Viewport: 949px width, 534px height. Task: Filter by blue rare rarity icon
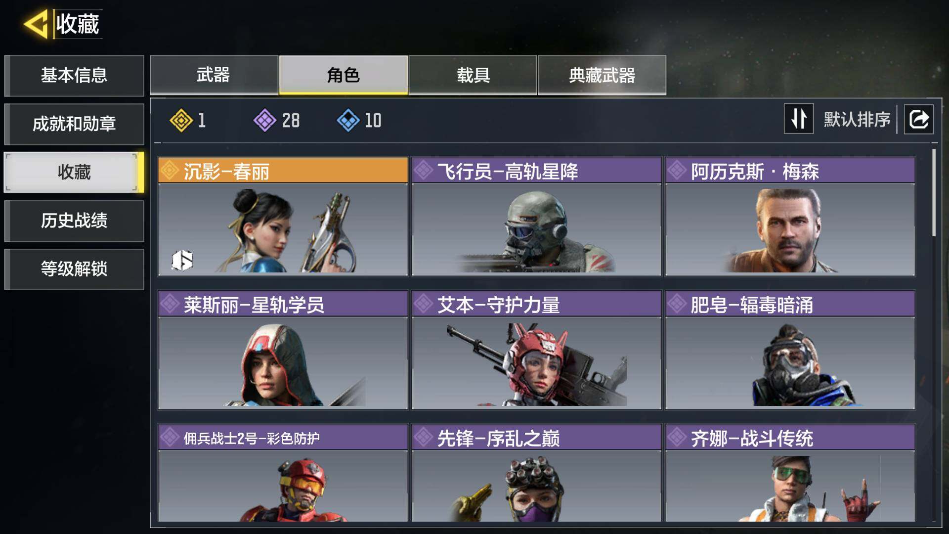pyautogui.click(x=348, y=120)
